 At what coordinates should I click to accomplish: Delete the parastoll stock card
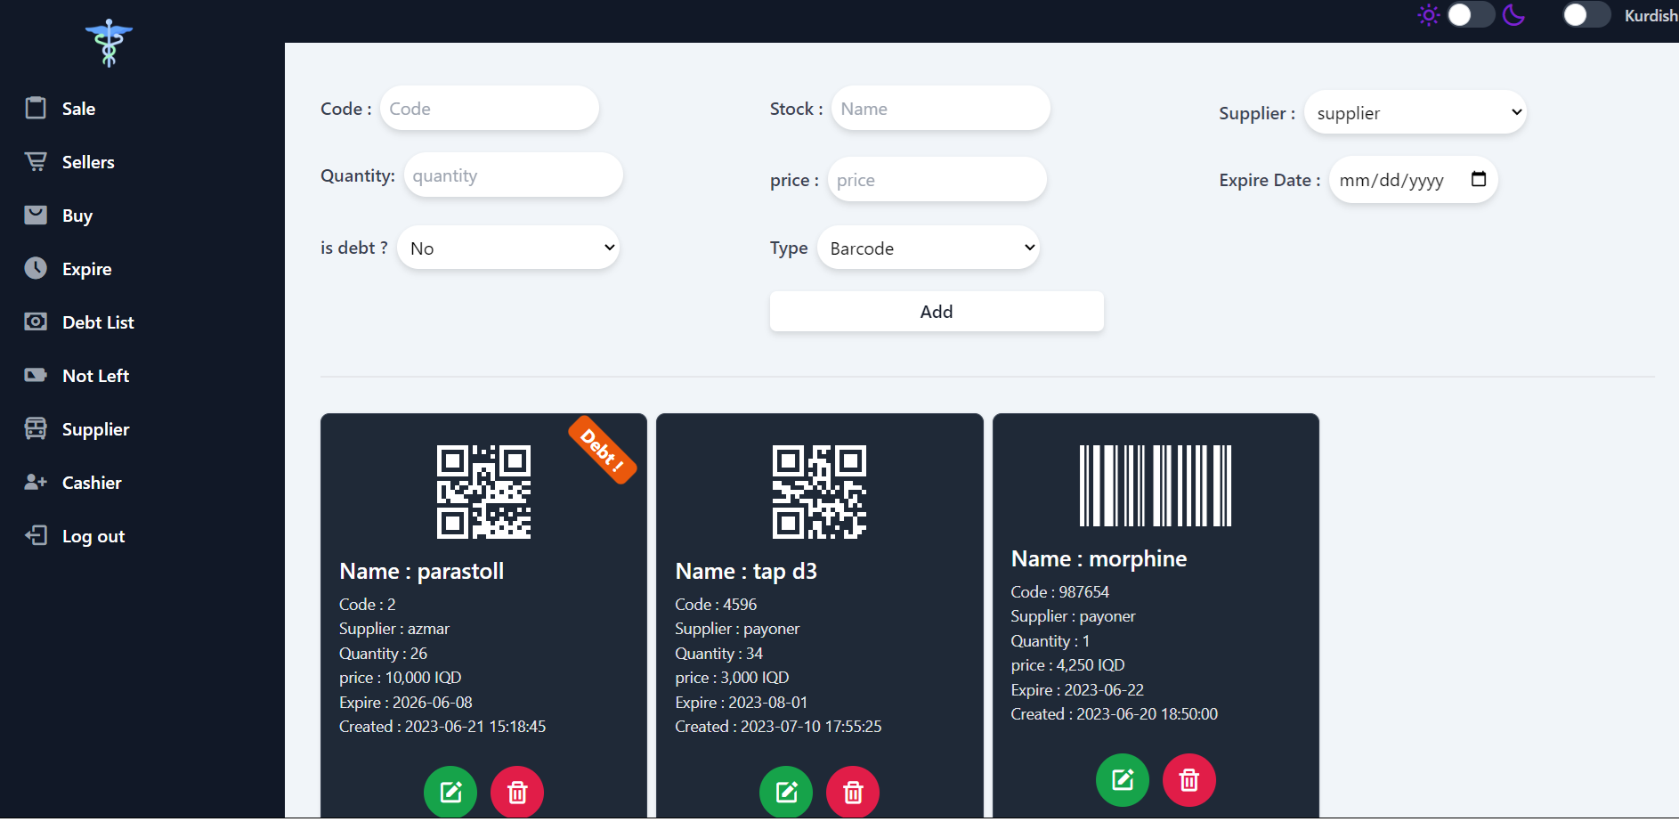click(517, 792)
